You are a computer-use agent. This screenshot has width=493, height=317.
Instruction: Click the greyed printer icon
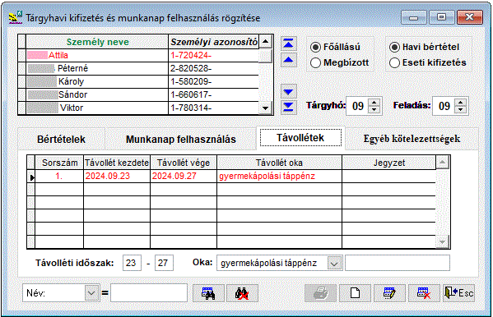(320, 293)
